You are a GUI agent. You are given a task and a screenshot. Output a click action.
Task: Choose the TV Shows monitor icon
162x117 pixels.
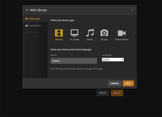[74, 33]
